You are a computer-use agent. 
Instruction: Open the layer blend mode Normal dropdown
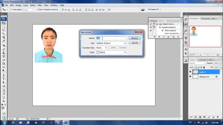[x=198, y=63]
